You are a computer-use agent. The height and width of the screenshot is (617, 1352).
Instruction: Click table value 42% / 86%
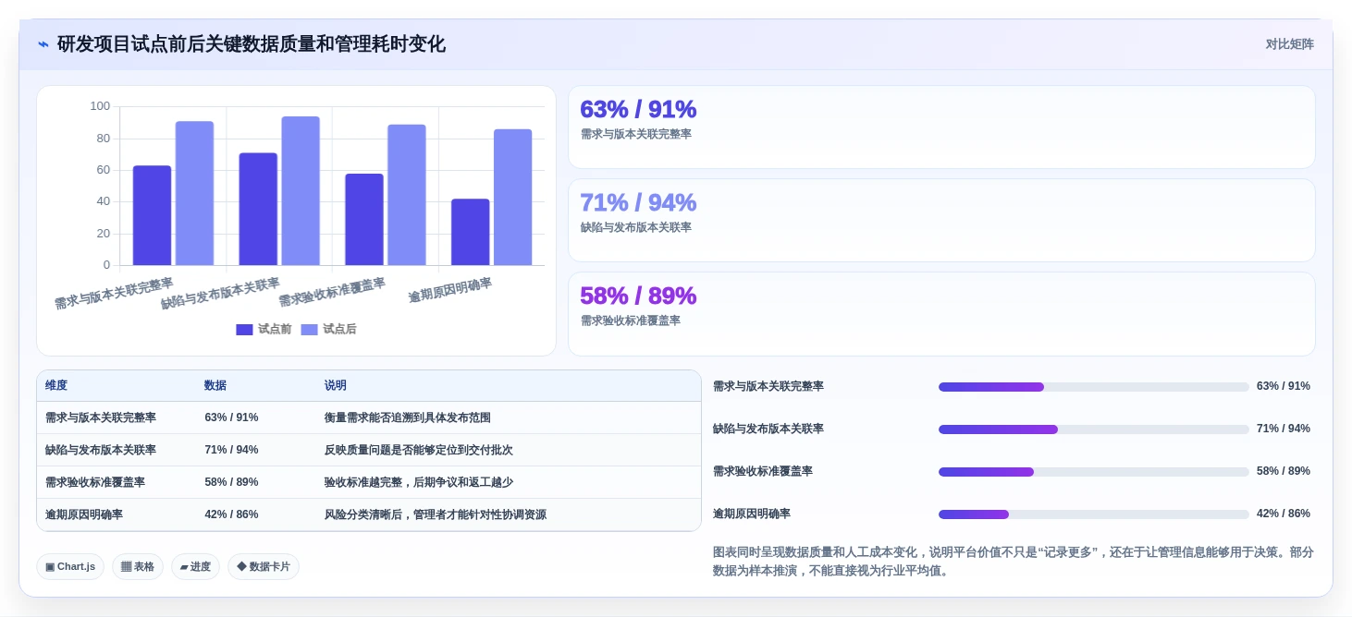[x=231, y=514]
